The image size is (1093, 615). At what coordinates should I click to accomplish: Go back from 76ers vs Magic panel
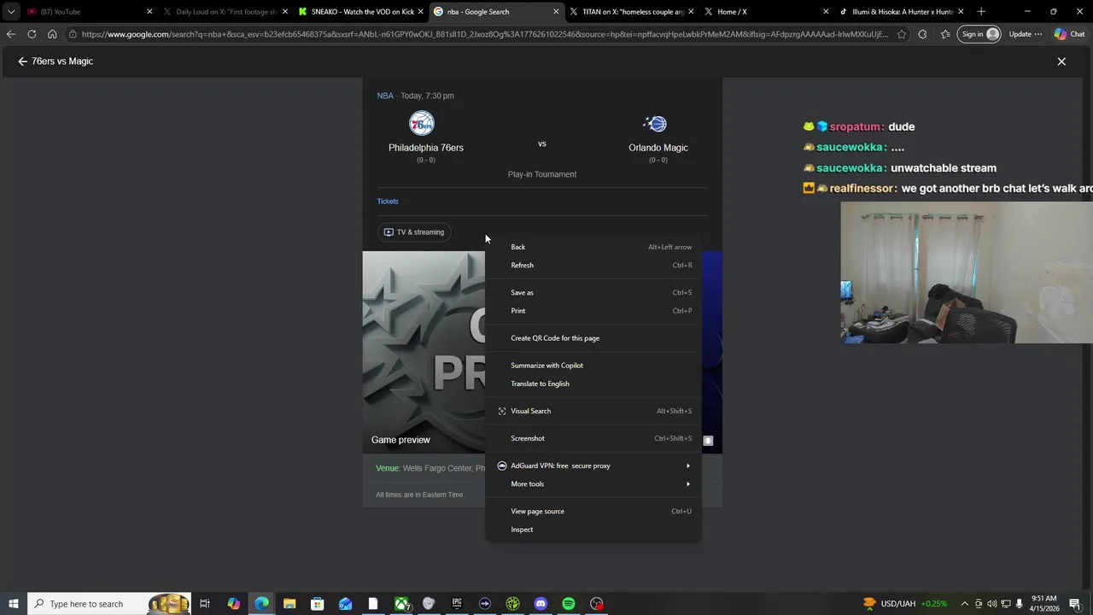coord(22,61)
